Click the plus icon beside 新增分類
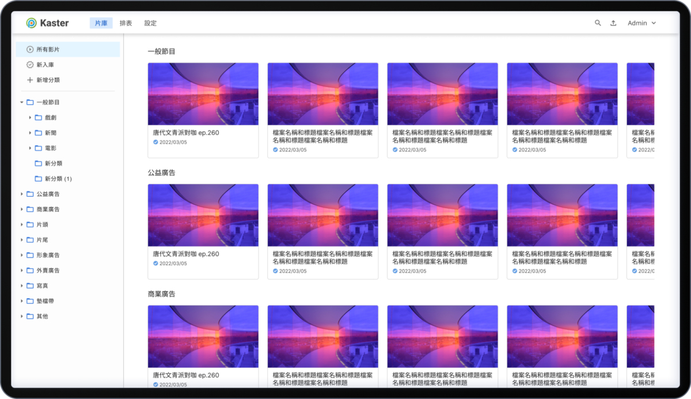 [30, 80]
